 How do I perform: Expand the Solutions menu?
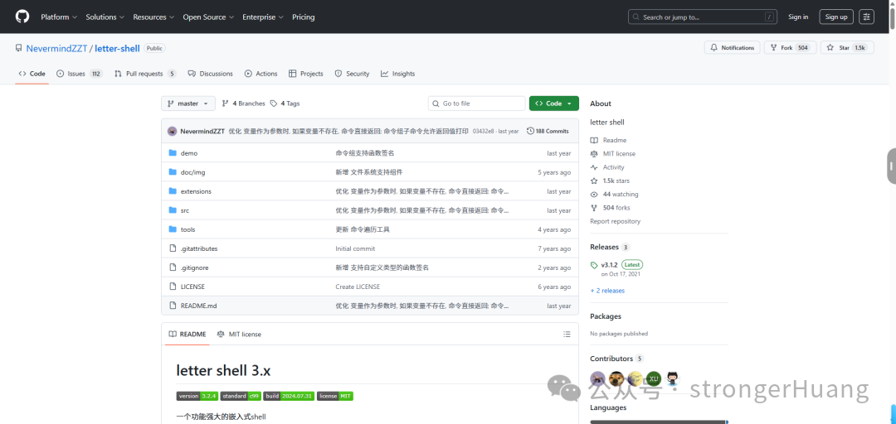[x=105, y=17]
